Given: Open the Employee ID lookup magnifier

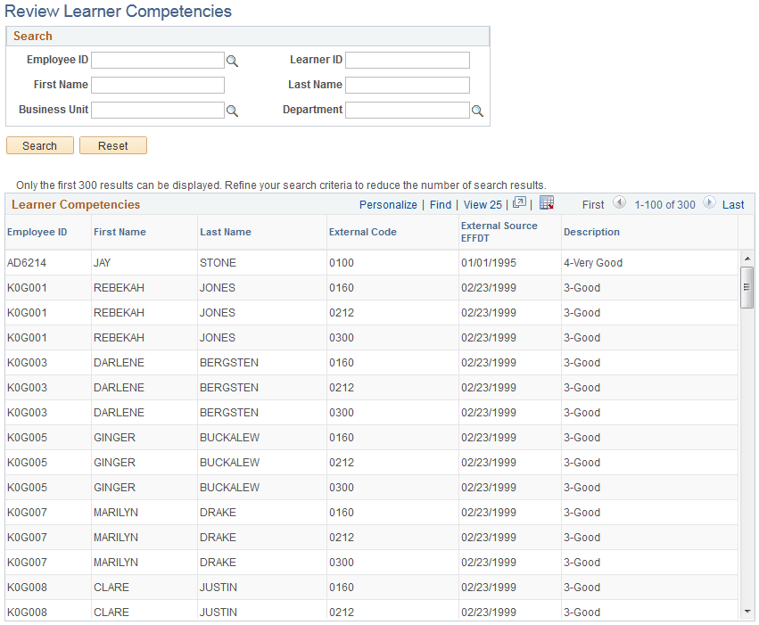Looking at the screenshot, I should click(233, 61).
